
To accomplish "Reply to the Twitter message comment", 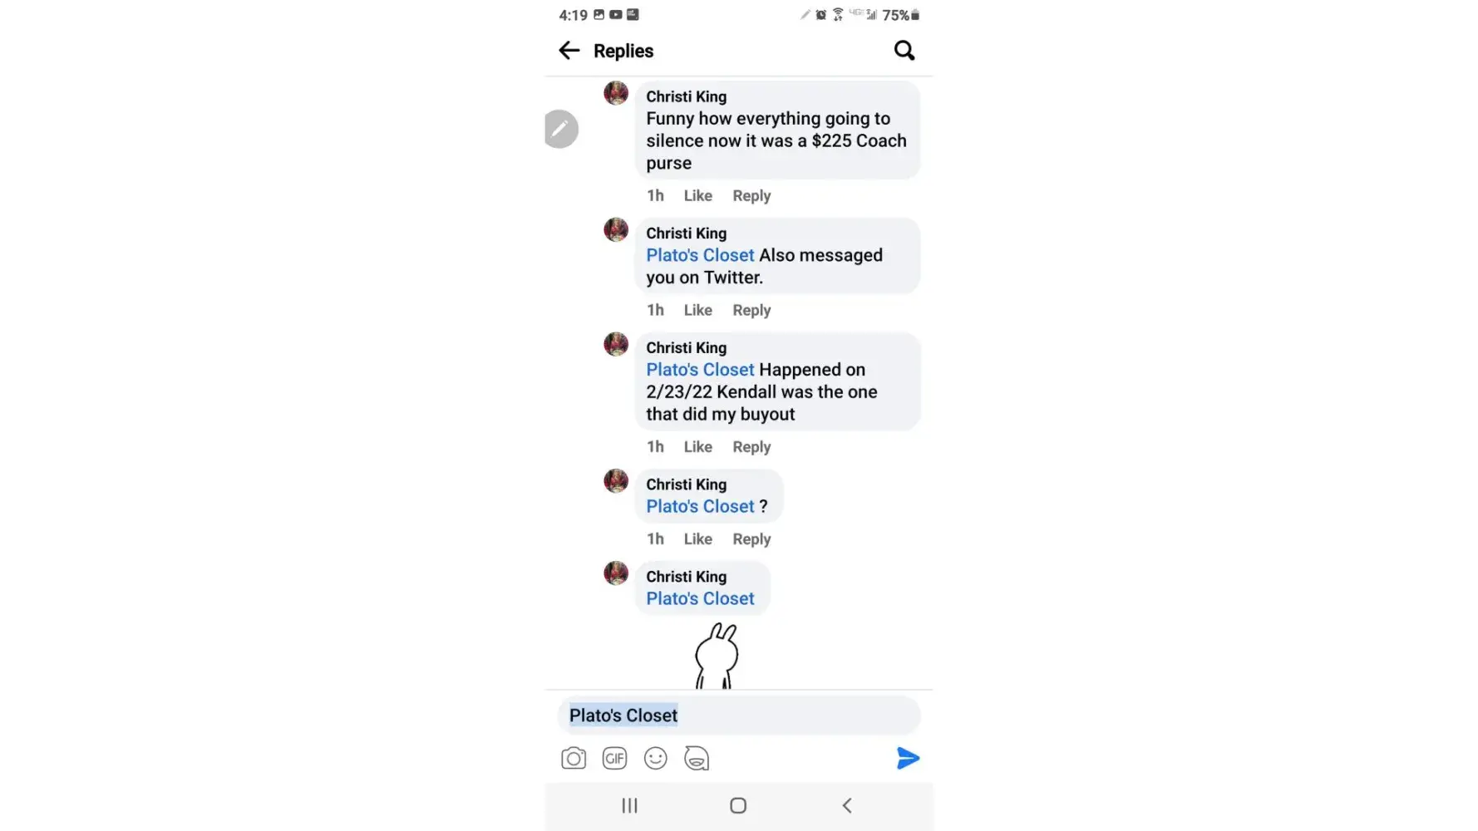I will click(x=751, y=310).
